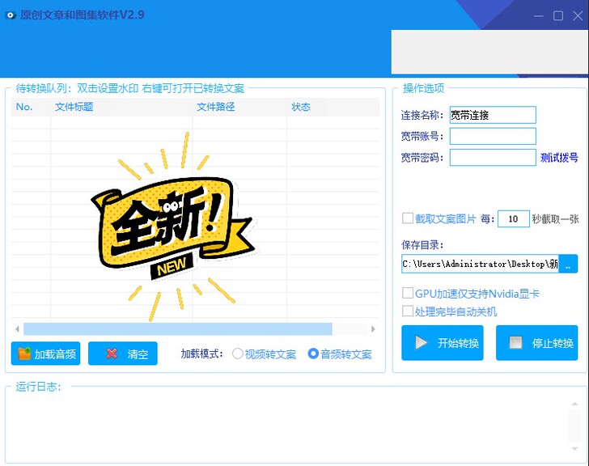
Task: Click the 清空 clear button
Action: tap(123, 354)
